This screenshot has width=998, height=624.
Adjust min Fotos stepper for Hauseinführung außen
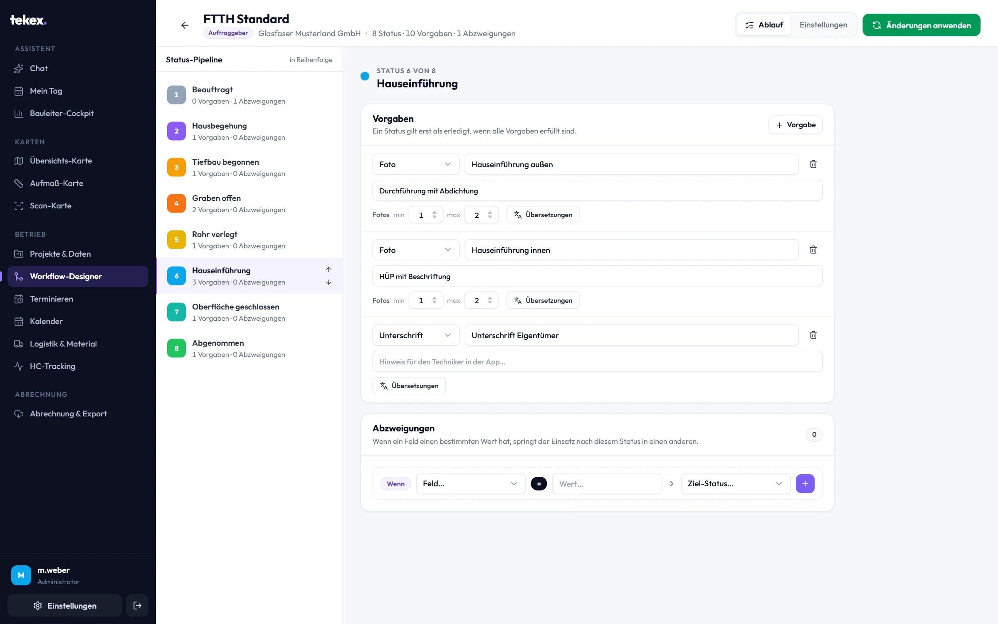(434, 215)
